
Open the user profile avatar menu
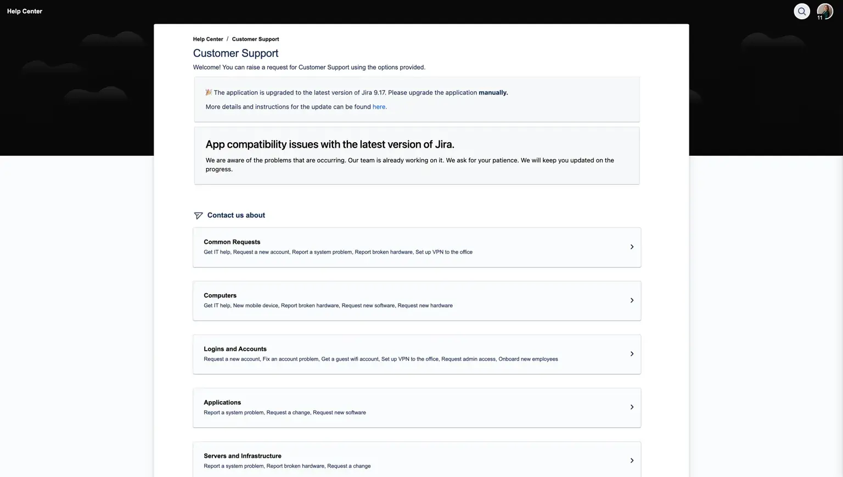[x=824, y=11]
